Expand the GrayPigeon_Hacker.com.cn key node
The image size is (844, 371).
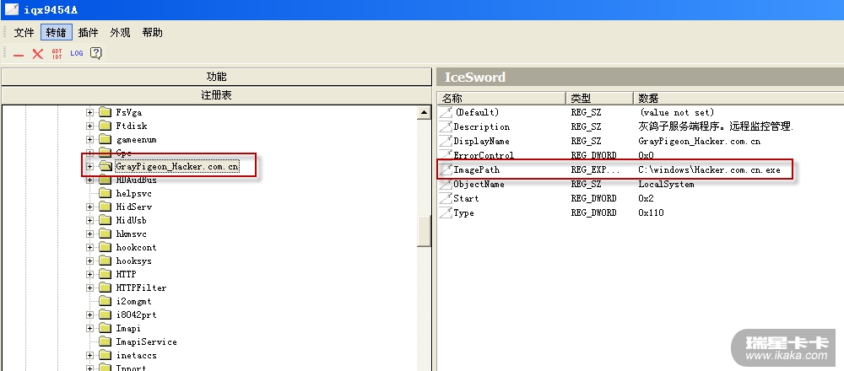coord(90,167)
